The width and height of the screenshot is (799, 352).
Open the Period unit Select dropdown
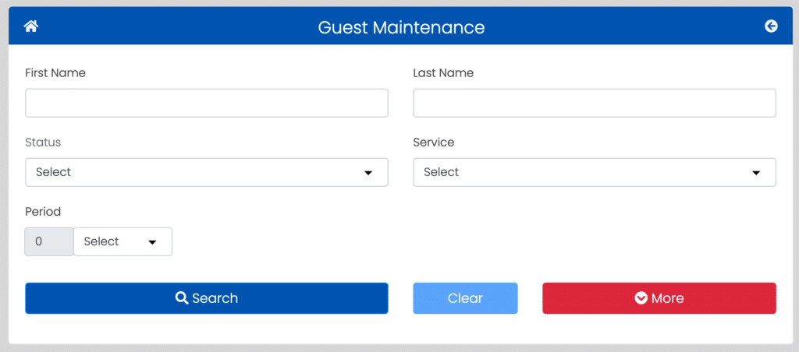coord(123,241)
